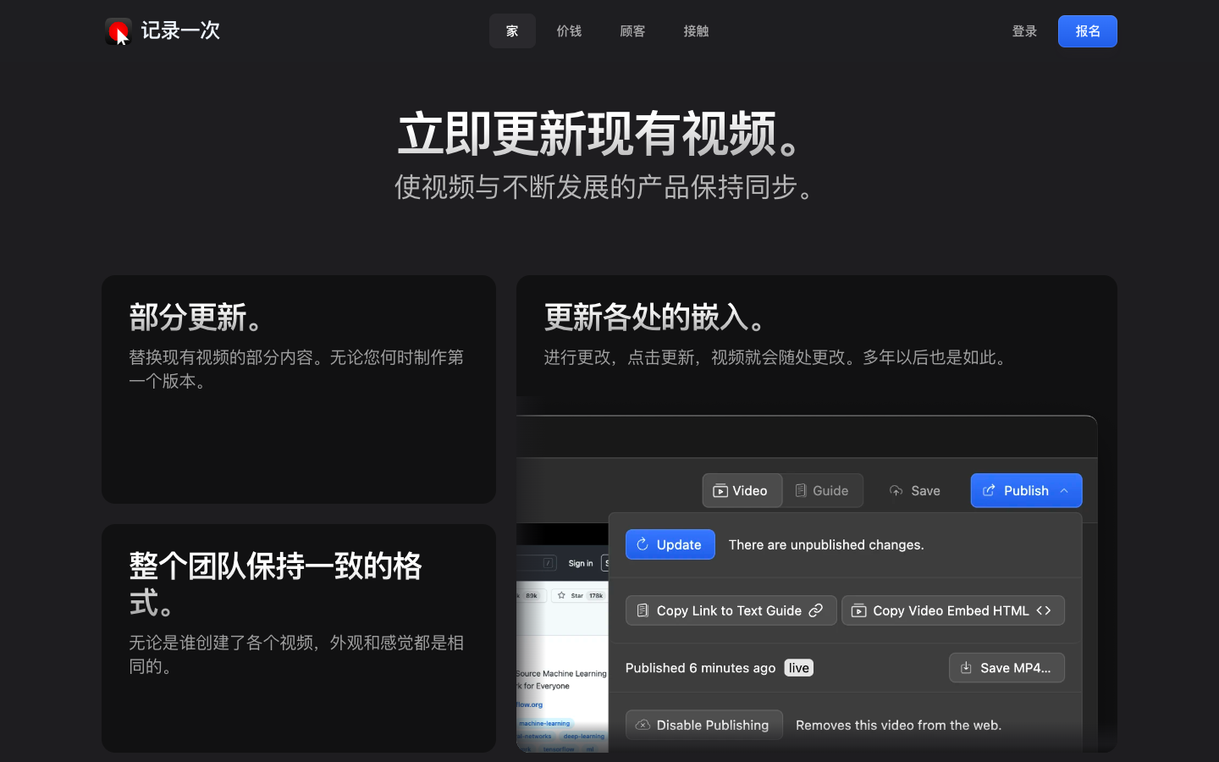Click the cloud-off icon on Disable Publishing

click(x=643, y=725)
